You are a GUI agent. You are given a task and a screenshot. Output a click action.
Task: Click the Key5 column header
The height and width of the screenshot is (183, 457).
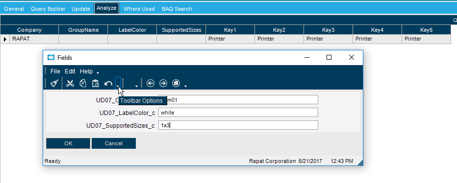pos(426,30)
